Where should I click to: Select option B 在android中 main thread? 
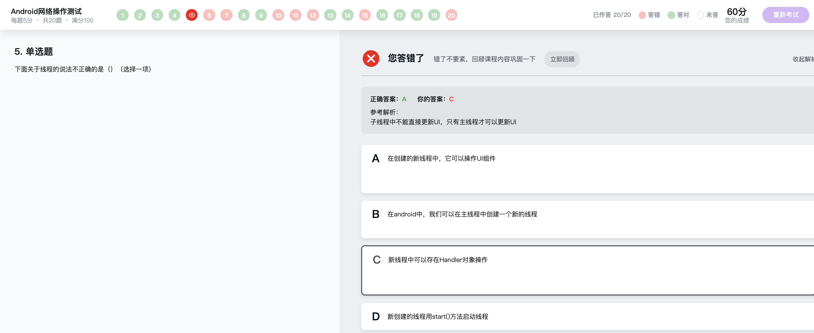coord(587,219)
